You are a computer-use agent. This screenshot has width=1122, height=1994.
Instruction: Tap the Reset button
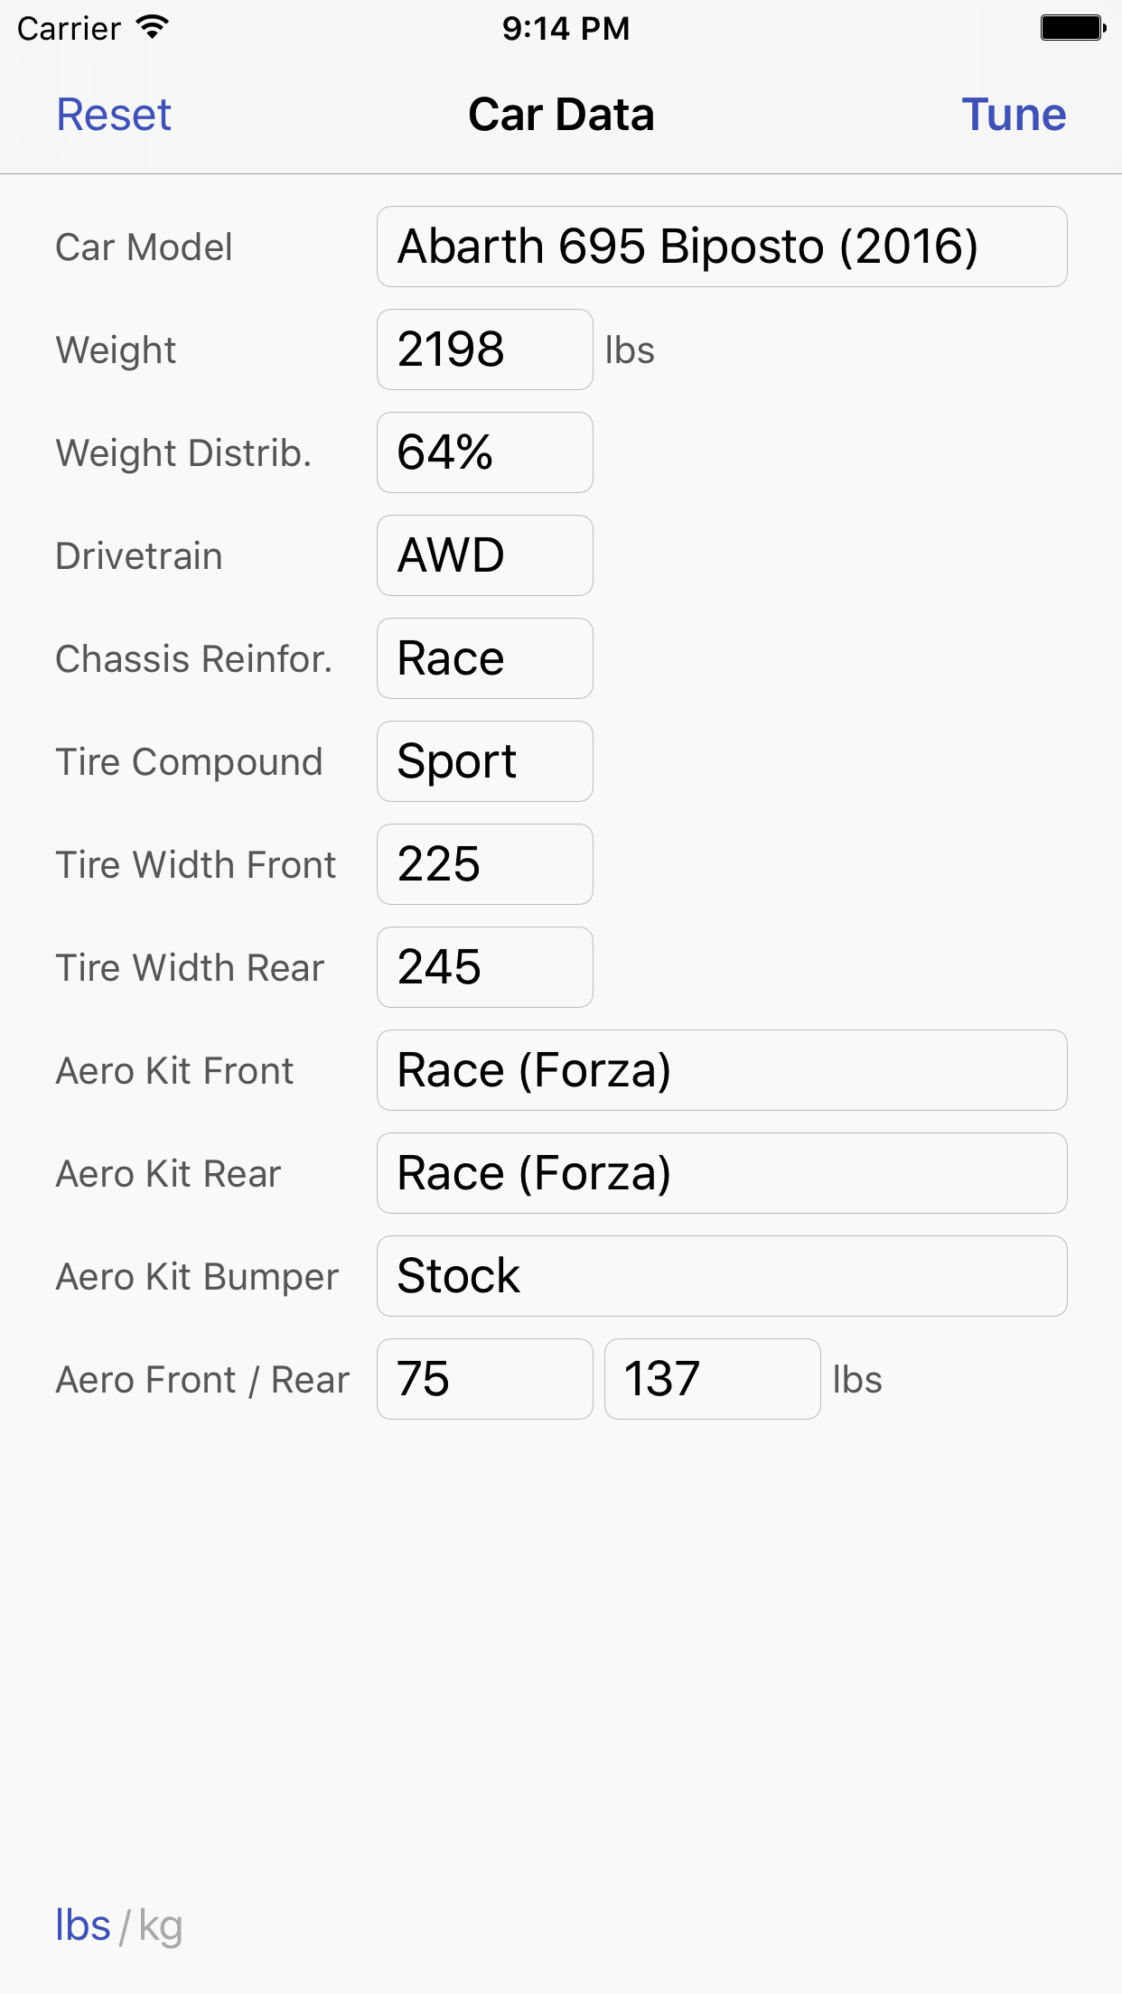(x=114, y=115)
